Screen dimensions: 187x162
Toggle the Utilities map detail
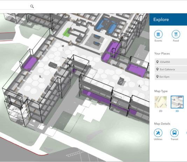[158, 133]
